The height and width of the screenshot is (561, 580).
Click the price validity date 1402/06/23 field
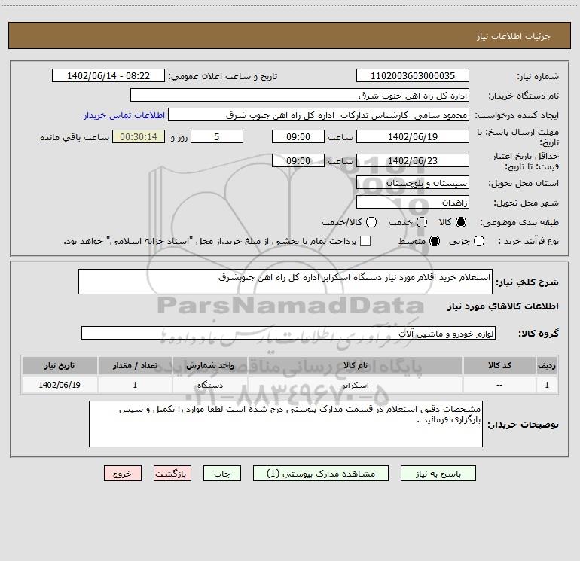[413, 160]
